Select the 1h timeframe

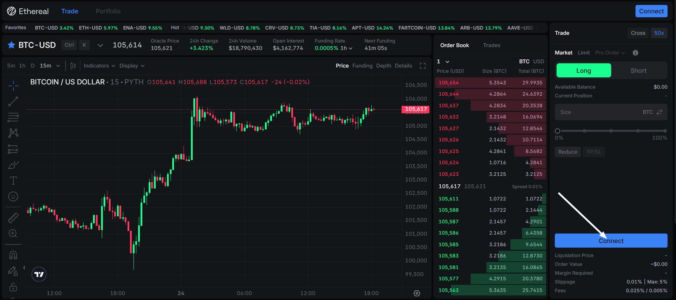tap(22, 66)
